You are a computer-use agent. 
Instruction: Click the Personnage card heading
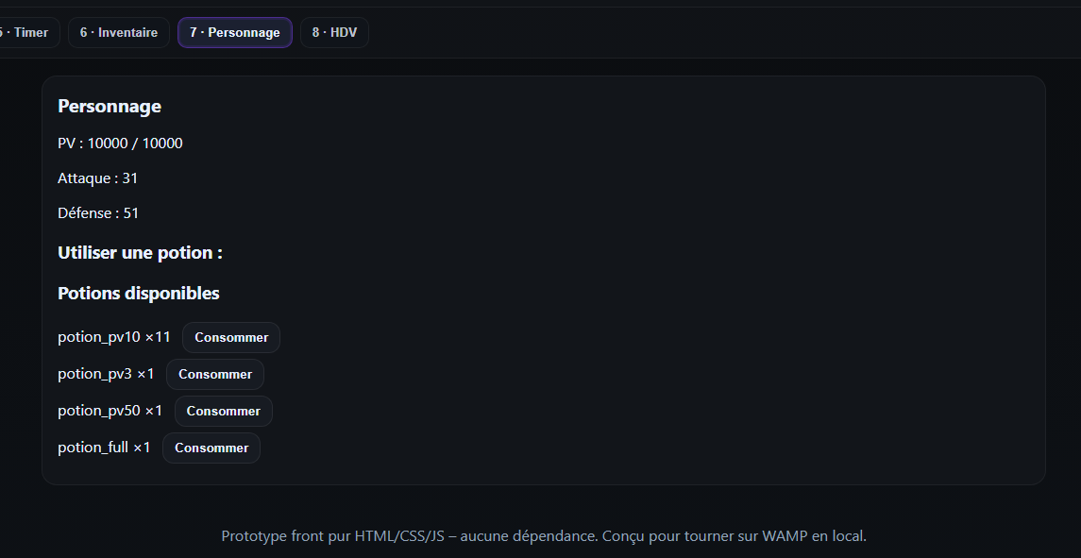[110, 107]
